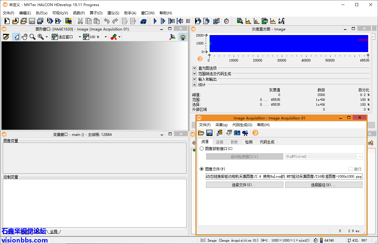Click the scissors cut icon
The height and width of the screenshot is (244, 378).
tap(80, 21)
